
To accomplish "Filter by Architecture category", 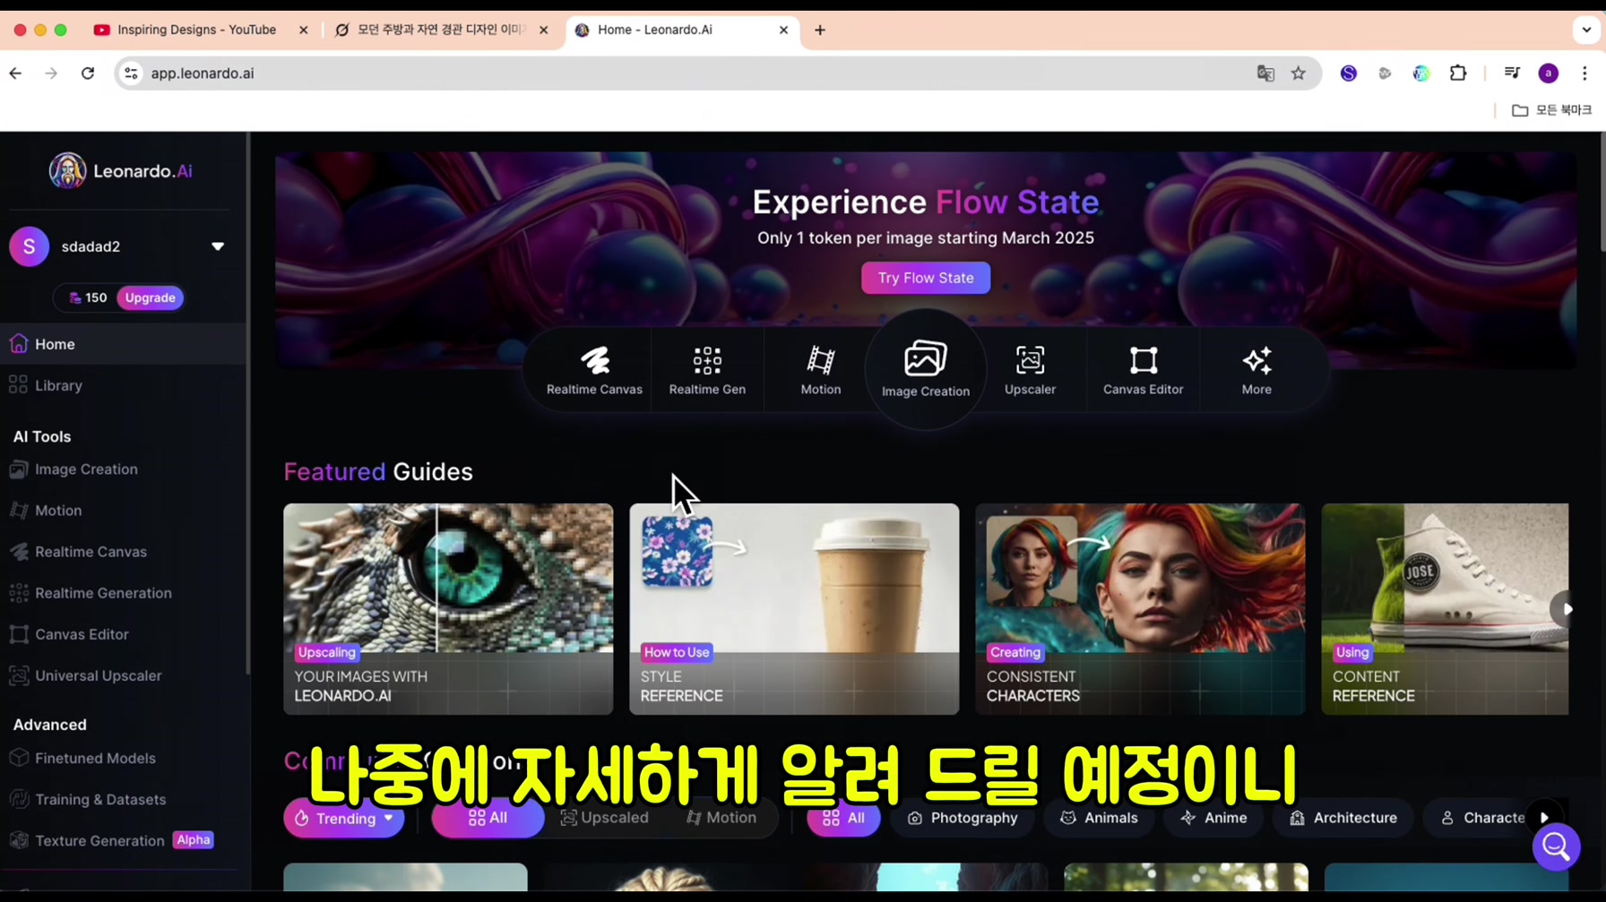I will coord(1343,818).
